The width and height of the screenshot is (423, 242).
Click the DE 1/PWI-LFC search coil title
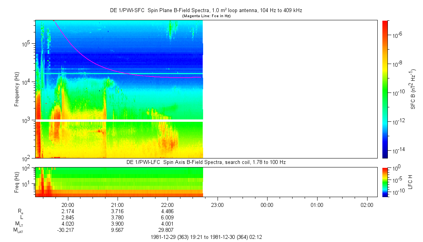point(206,162)
